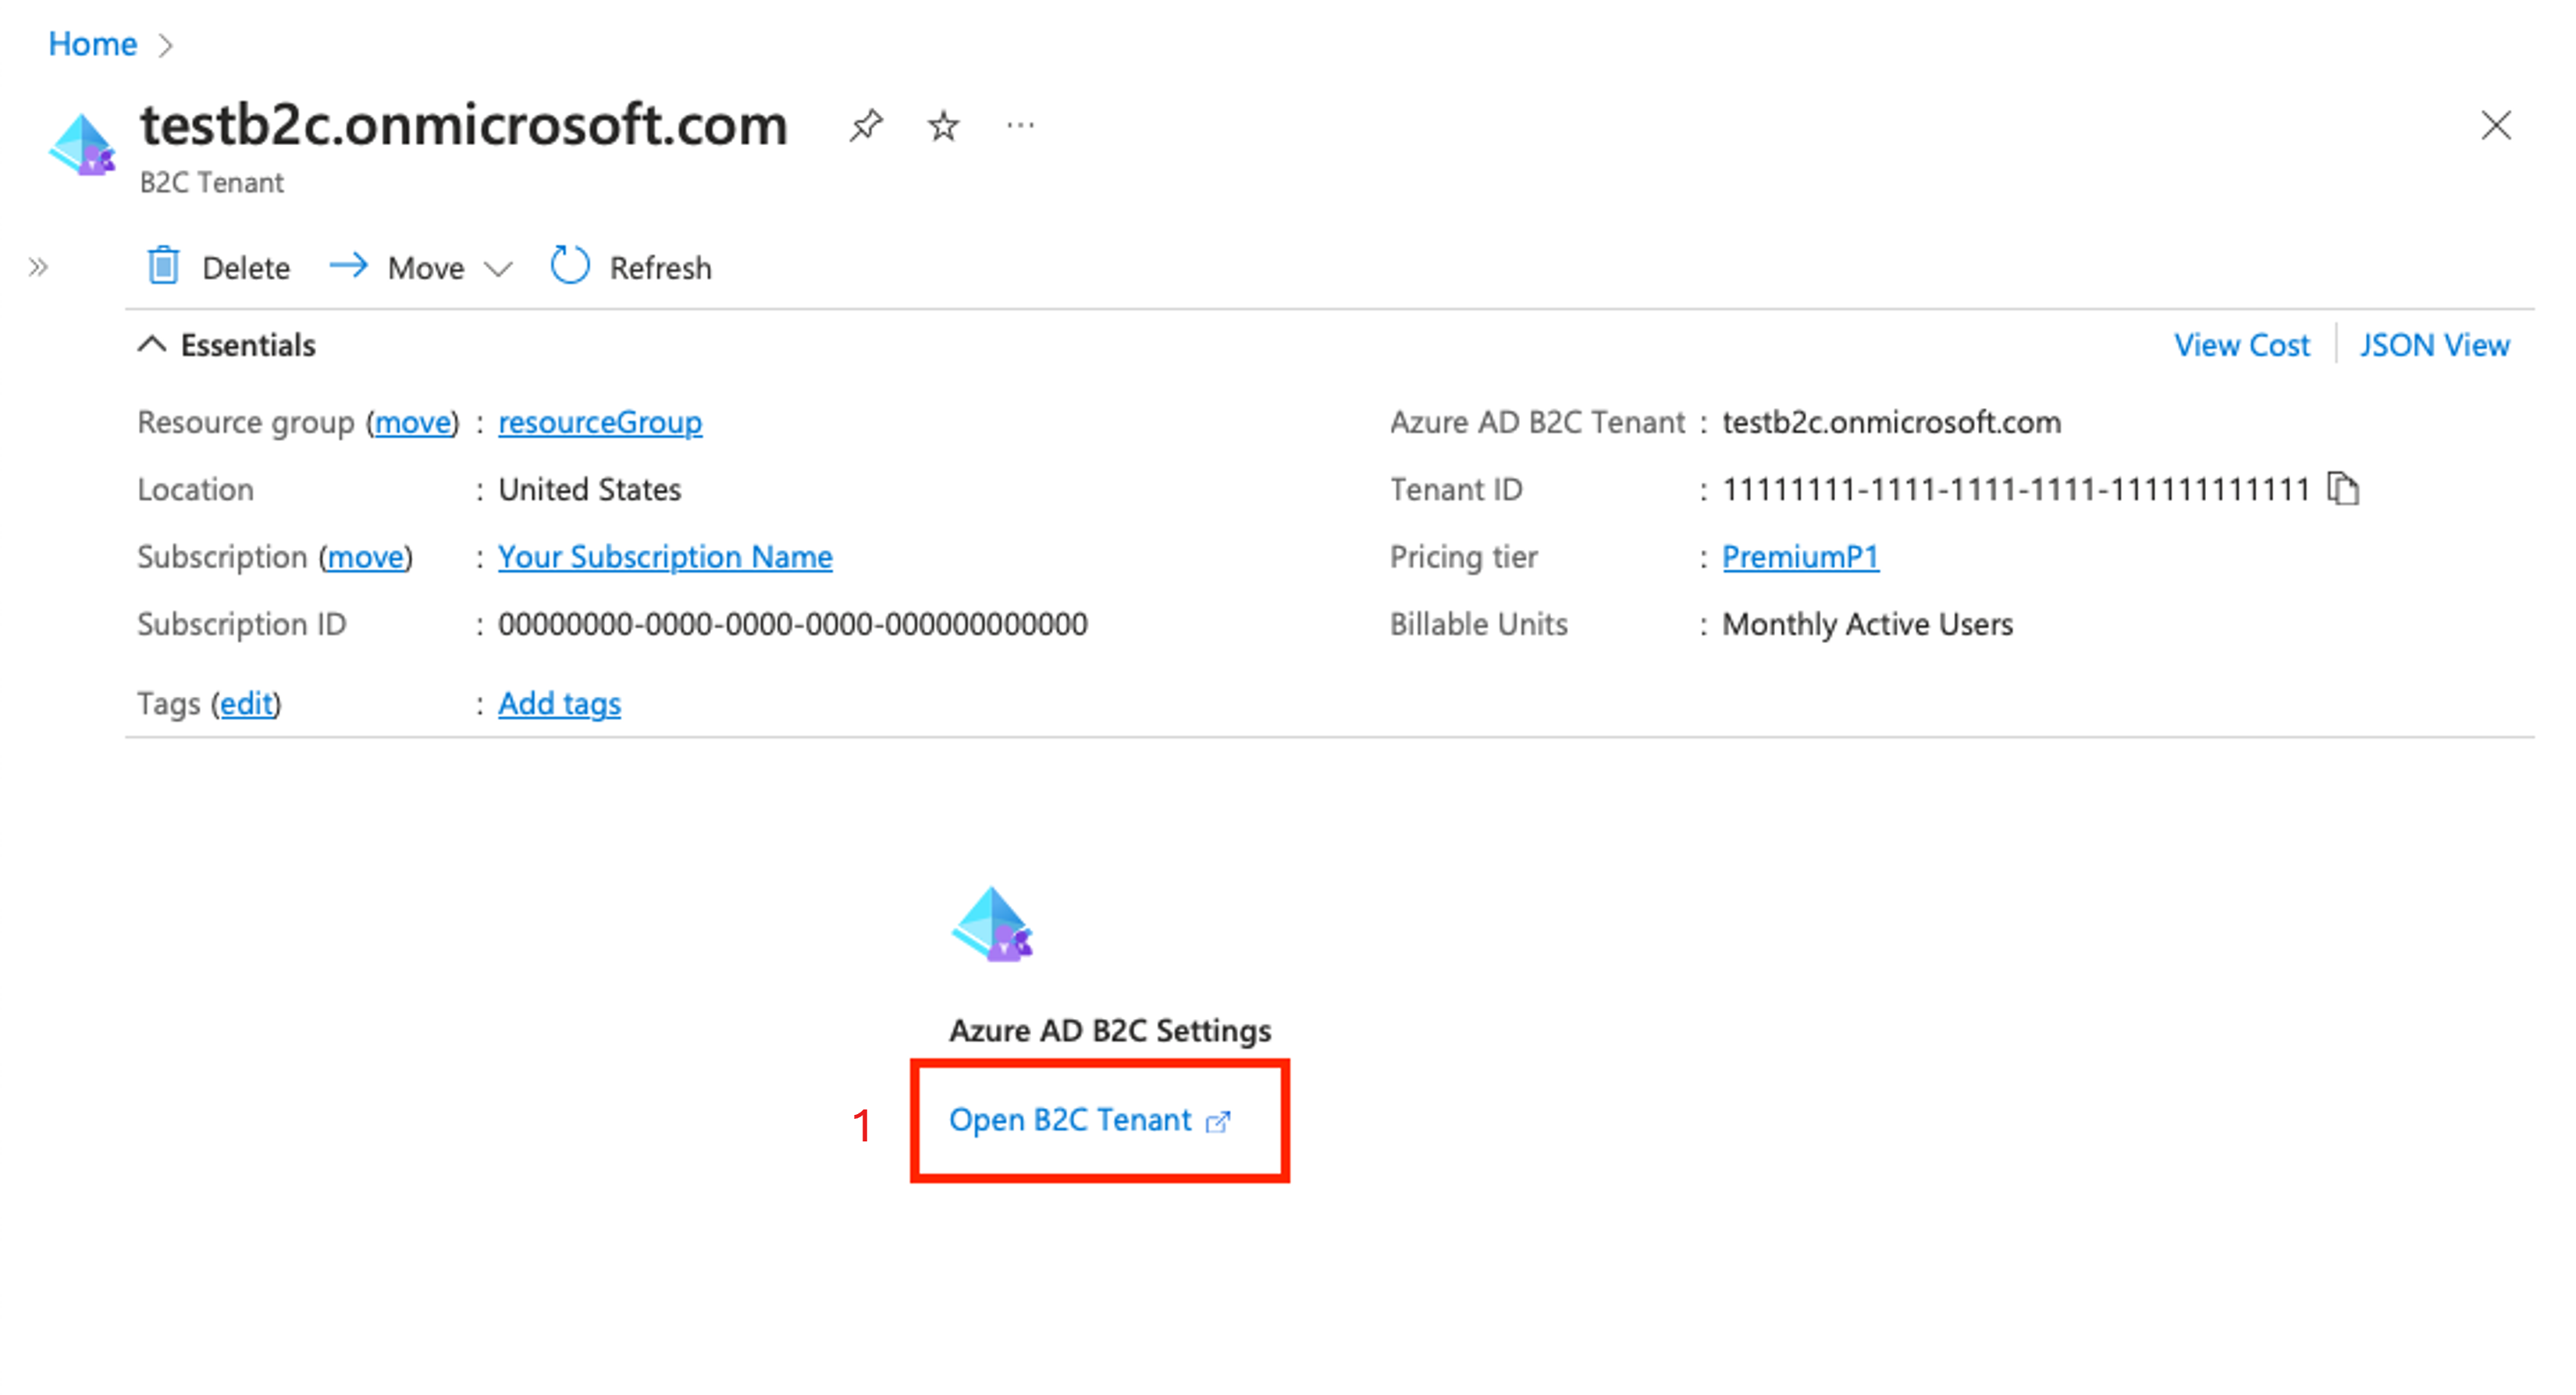Expand the collapsed left sidebar menu

38,267
